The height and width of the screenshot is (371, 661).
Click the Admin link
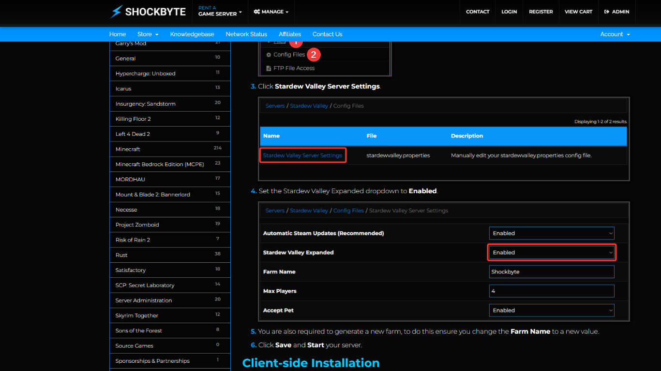(x=616, y=12)
